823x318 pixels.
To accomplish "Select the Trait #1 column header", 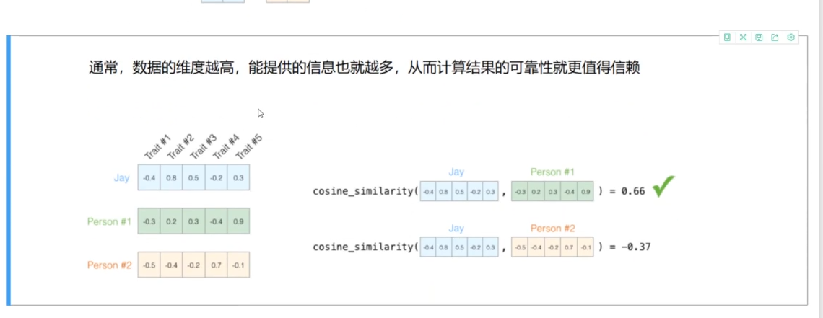I will [x=157, y=148].
